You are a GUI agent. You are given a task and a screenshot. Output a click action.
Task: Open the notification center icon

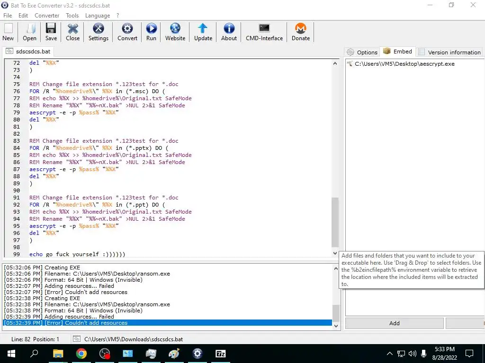click(x=469, y=354)
